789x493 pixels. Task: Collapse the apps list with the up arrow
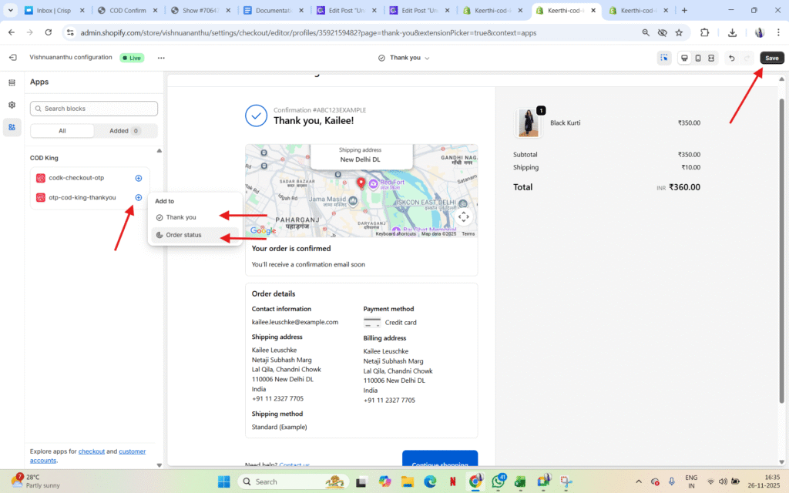pos(159,151)
